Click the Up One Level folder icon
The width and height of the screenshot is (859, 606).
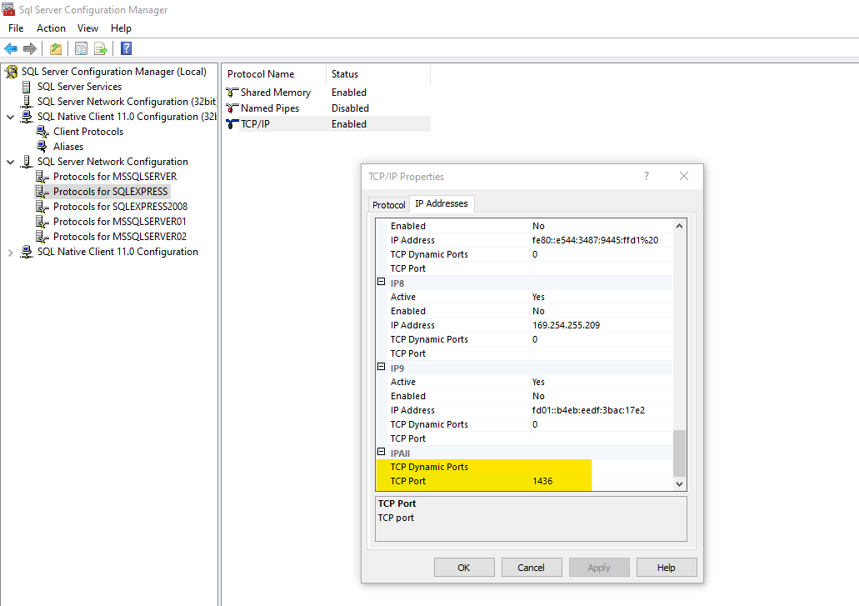[55, 48]
